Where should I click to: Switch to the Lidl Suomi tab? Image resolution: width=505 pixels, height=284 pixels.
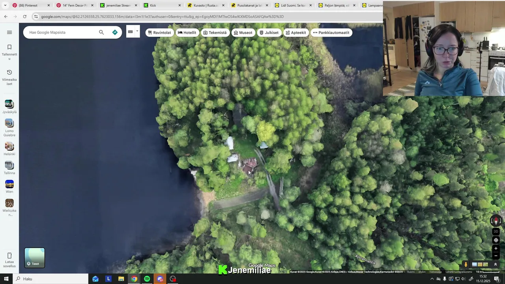pyautogui.click(x=293, y=6)
